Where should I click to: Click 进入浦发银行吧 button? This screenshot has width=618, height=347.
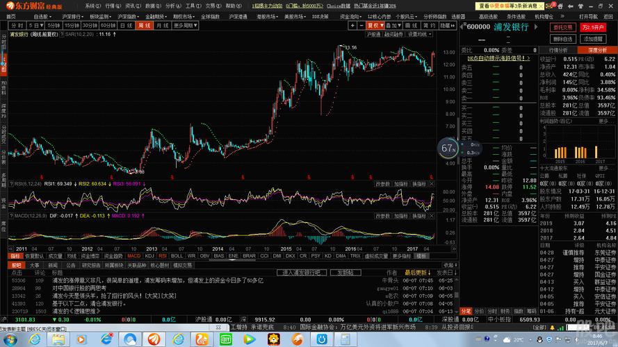[302, 272]
